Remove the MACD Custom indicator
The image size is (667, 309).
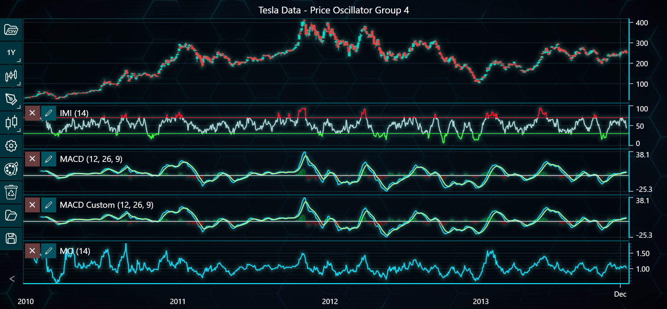[x=32, y=205]
